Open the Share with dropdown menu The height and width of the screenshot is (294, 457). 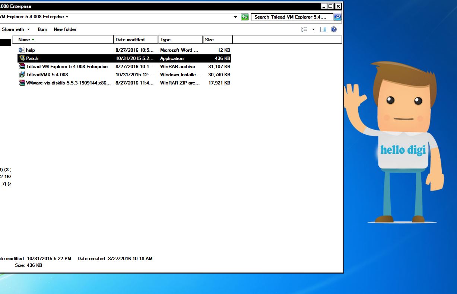(16, 29)
